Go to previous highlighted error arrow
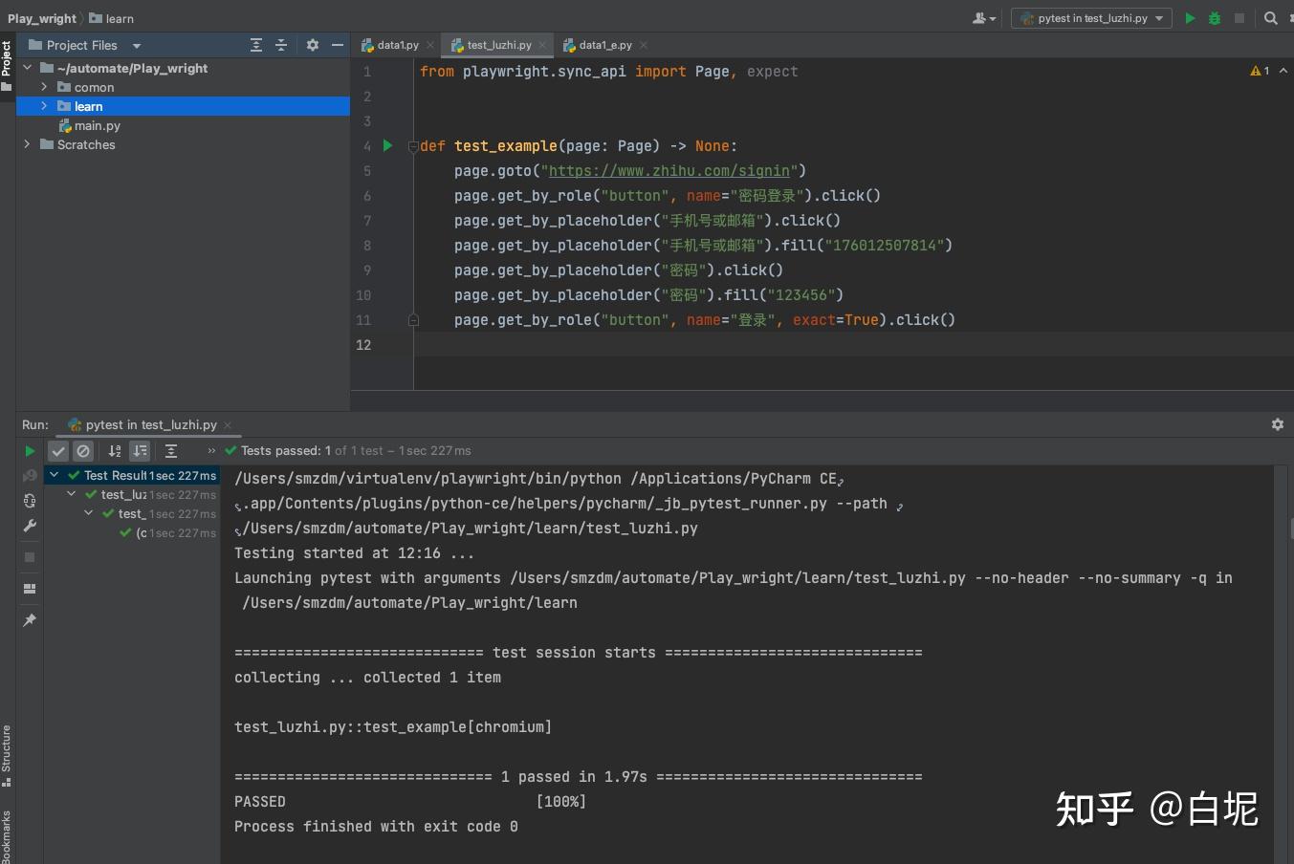 tap(1283, 71)
